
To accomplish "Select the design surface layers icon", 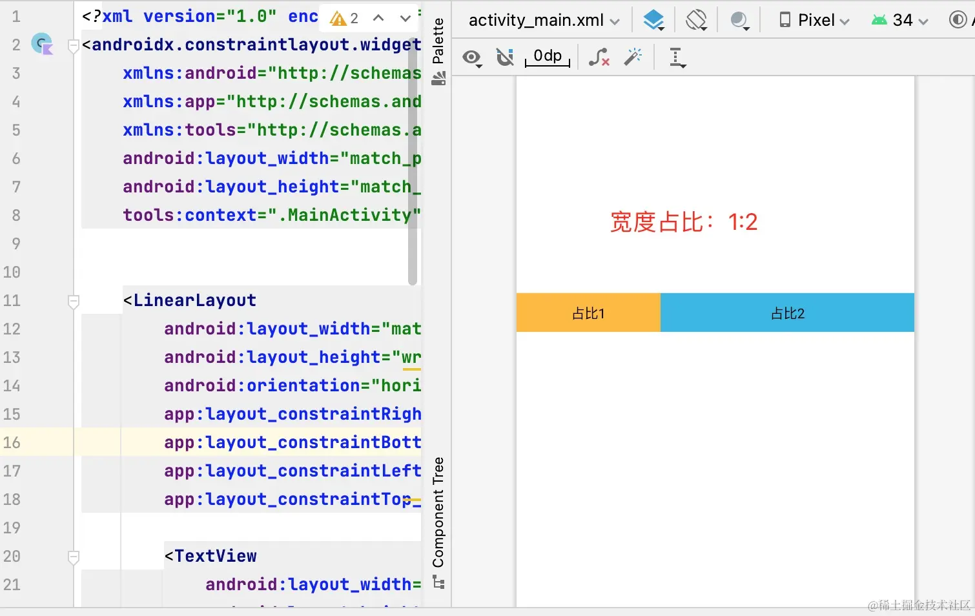I will point(654,21).
